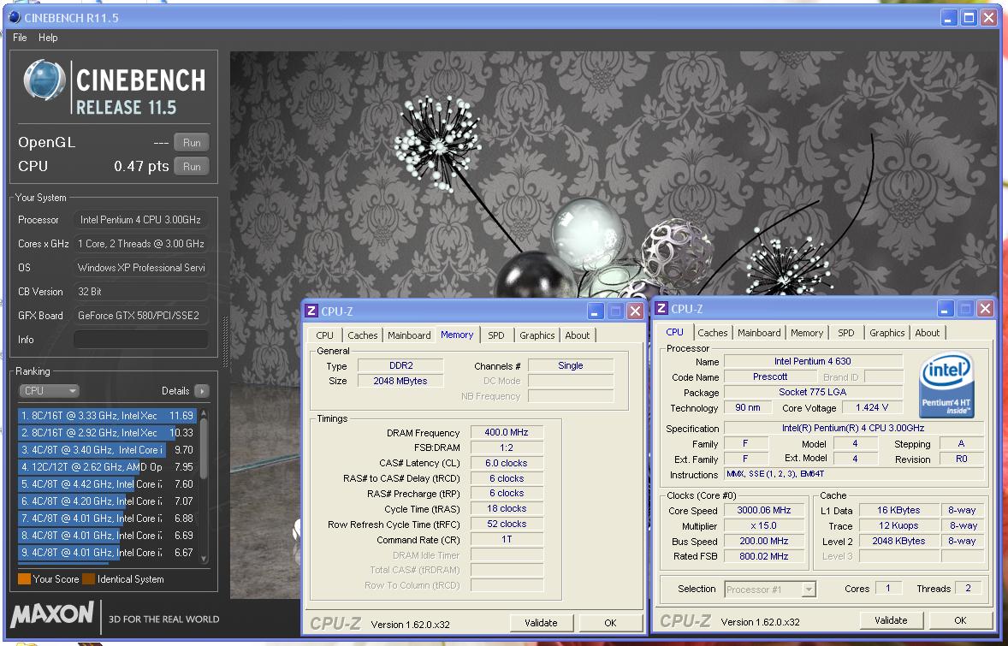Click OK in the Memory CPU-Z window
The width and height of the screenshot is (1008, 646).
click(x=610, y=622)
